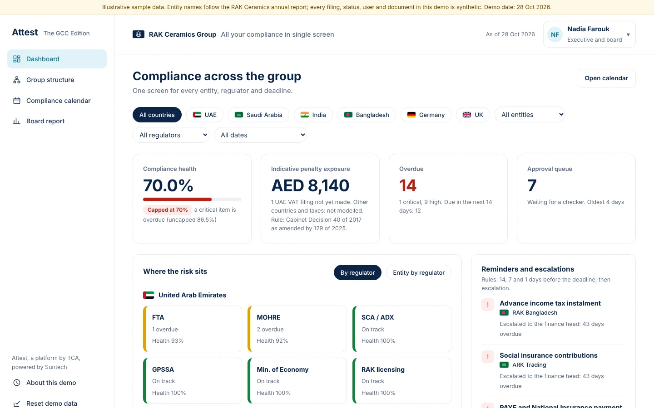
Task: Click the compliance health progress bar
Action: tap(192, 199)
